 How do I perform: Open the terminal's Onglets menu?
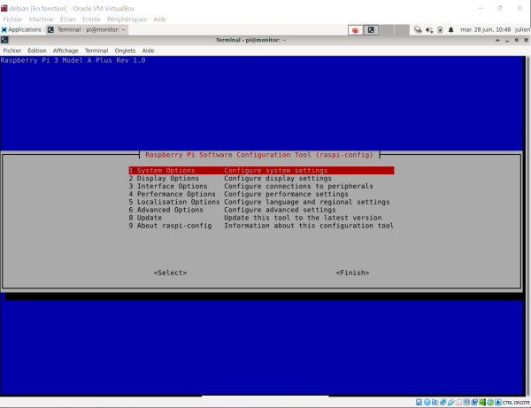click(x=125, y=50)
